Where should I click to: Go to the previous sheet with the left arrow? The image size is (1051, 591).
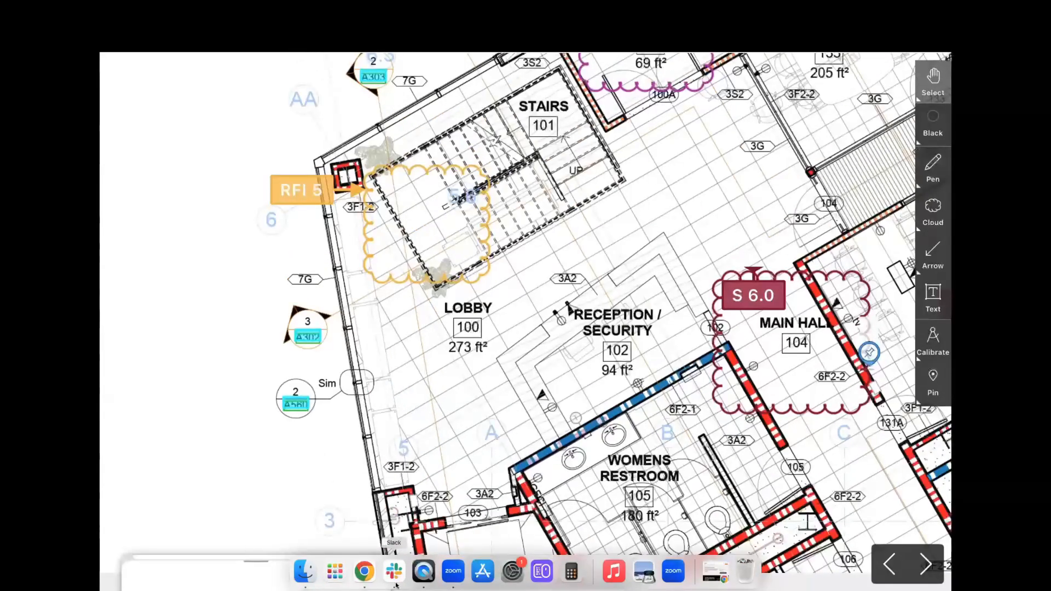tap(889, 564)
